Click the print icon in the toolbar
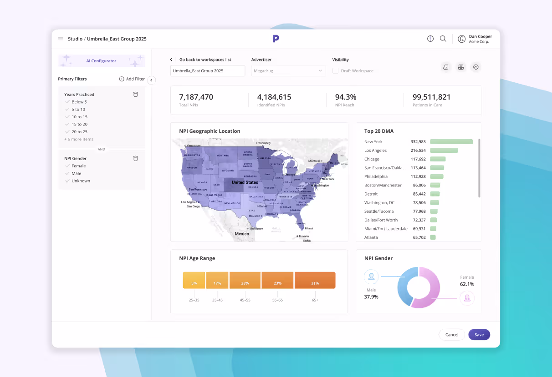Image resolution: width=552 pixels, height=377 pixels. click(x=460, y=67)
